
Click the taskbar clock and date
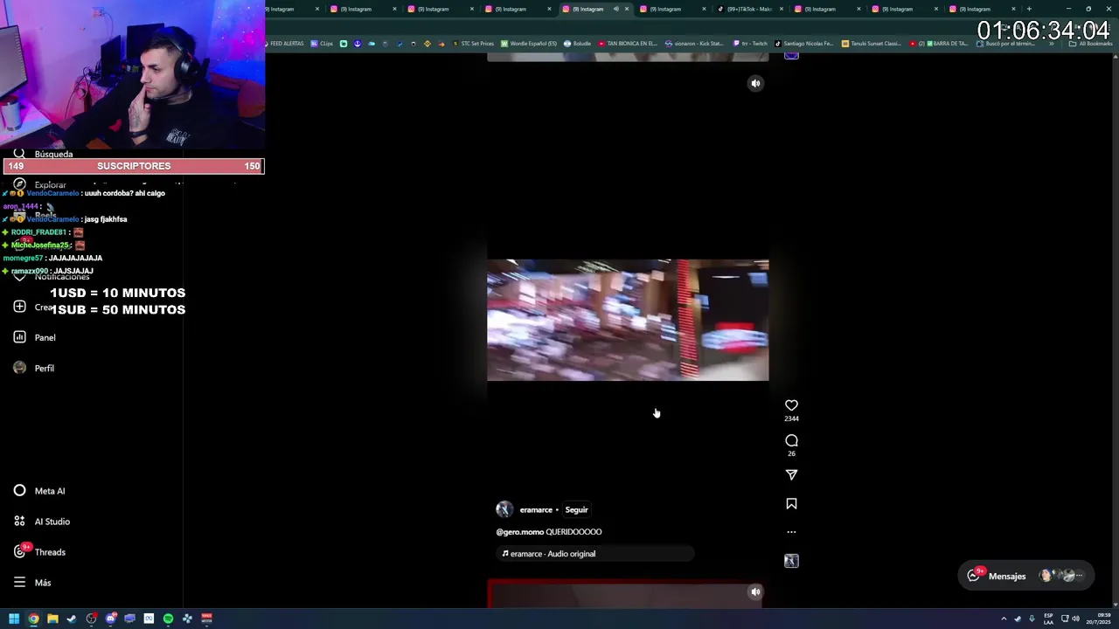tap(1099, 619)
